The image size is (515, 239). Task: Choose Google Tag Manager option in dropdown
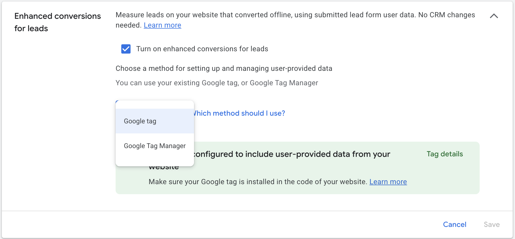(x=155, y=146)
